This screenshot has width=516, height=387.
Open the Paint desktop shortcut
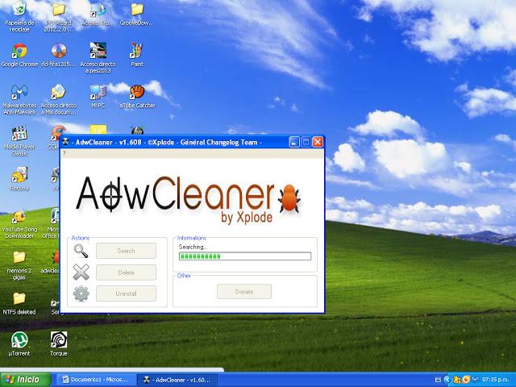(137, 52)
